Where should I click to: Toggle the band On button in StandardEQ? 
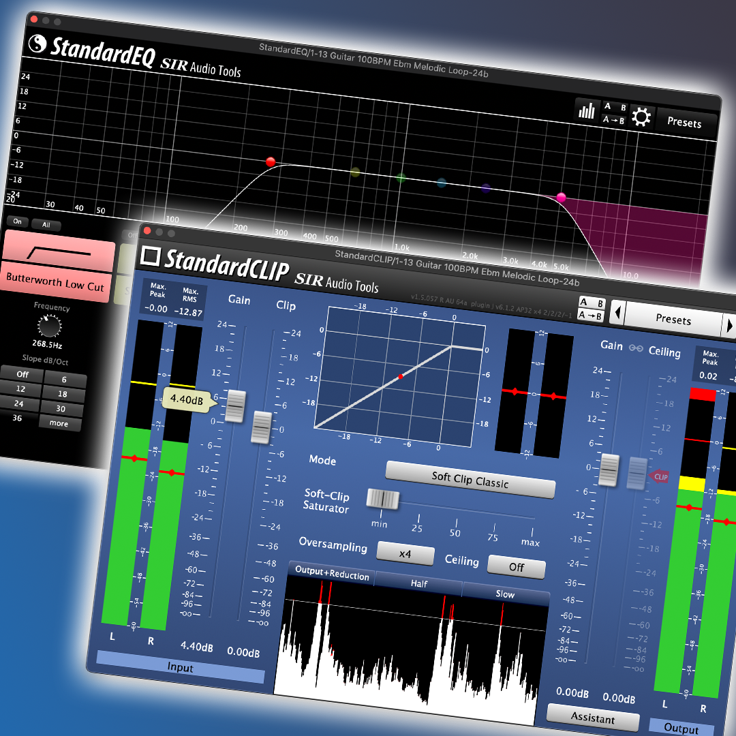[17, 221]
